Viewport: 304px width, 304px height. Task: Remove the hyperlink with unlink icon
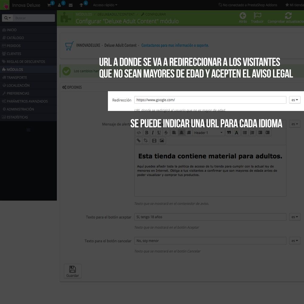tap(146, 140)
